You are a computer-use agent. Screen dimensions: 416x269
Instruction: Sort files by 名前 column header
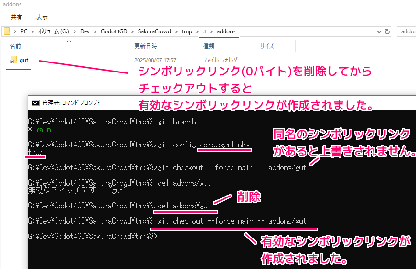(x=16, y=46)
